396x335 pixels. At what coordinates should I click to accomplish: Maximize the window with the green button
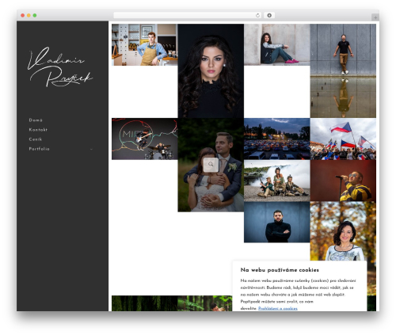point(35,15)
